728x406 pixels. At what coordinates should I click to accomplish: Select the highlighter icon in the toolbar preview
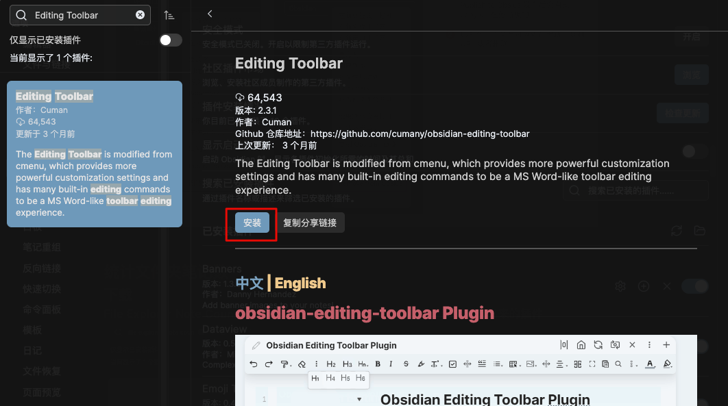pyautogui.click(x=420, y=364)
